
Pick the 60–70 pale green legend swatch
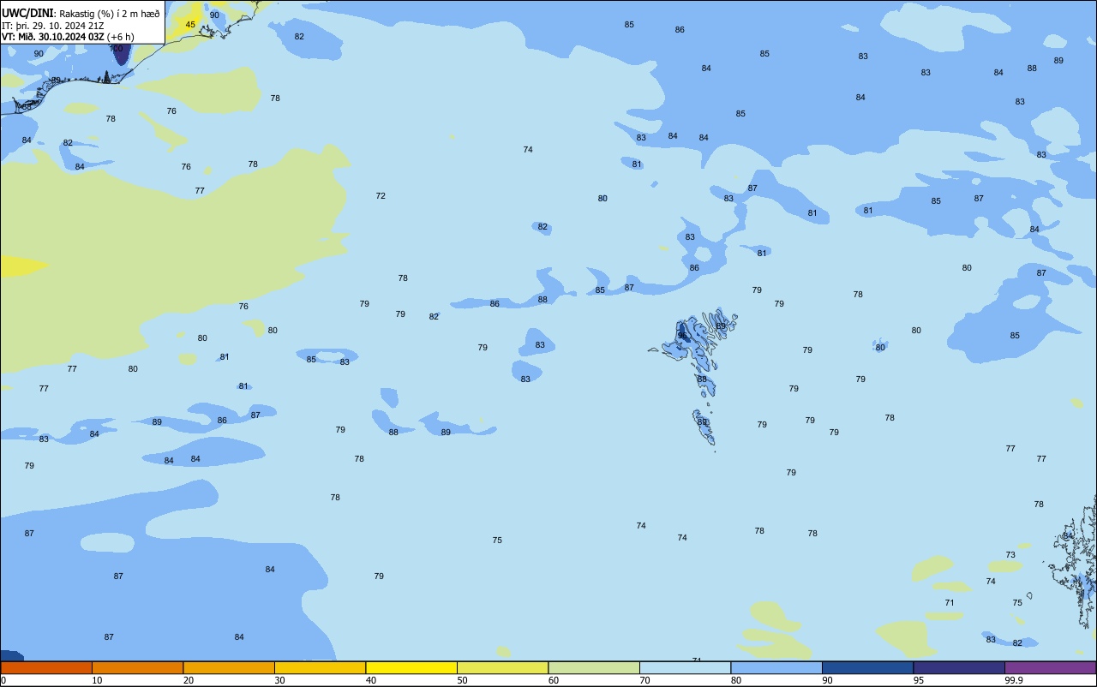[x=594, y=667]
